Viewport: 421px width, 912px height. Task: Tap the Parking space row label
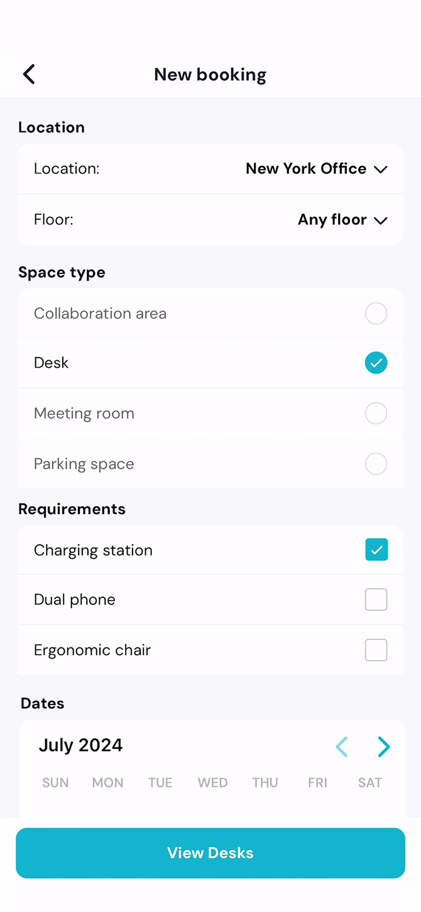84,464
